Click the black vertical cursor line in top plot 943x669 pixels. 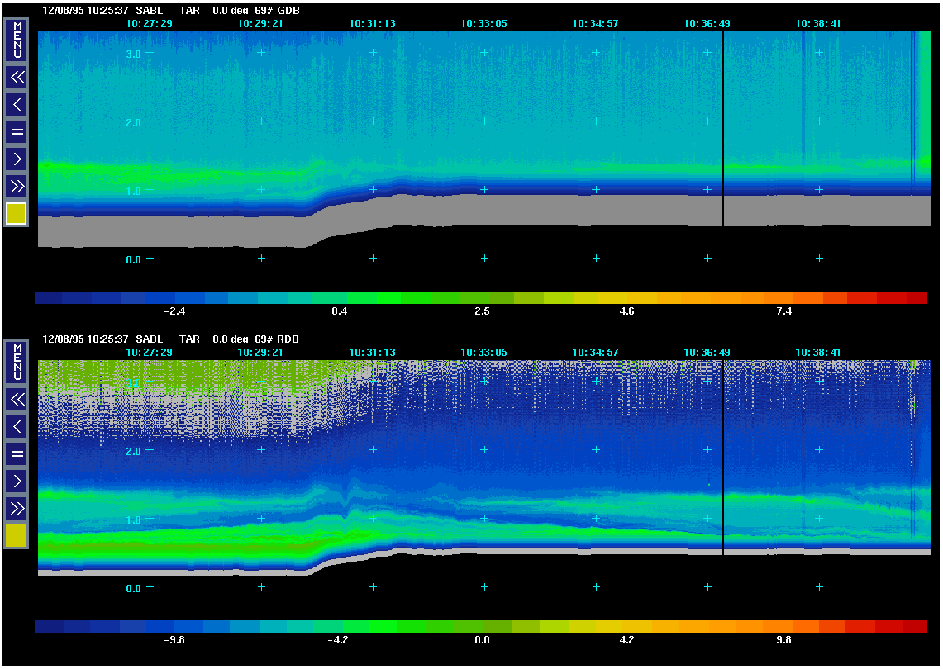pos(723,124)
